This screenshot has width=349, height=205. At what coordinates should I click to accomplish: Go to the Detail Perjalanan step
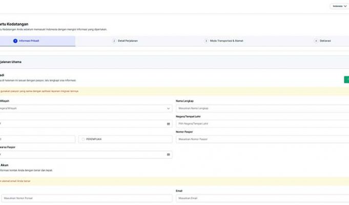(x=128, y=40)
